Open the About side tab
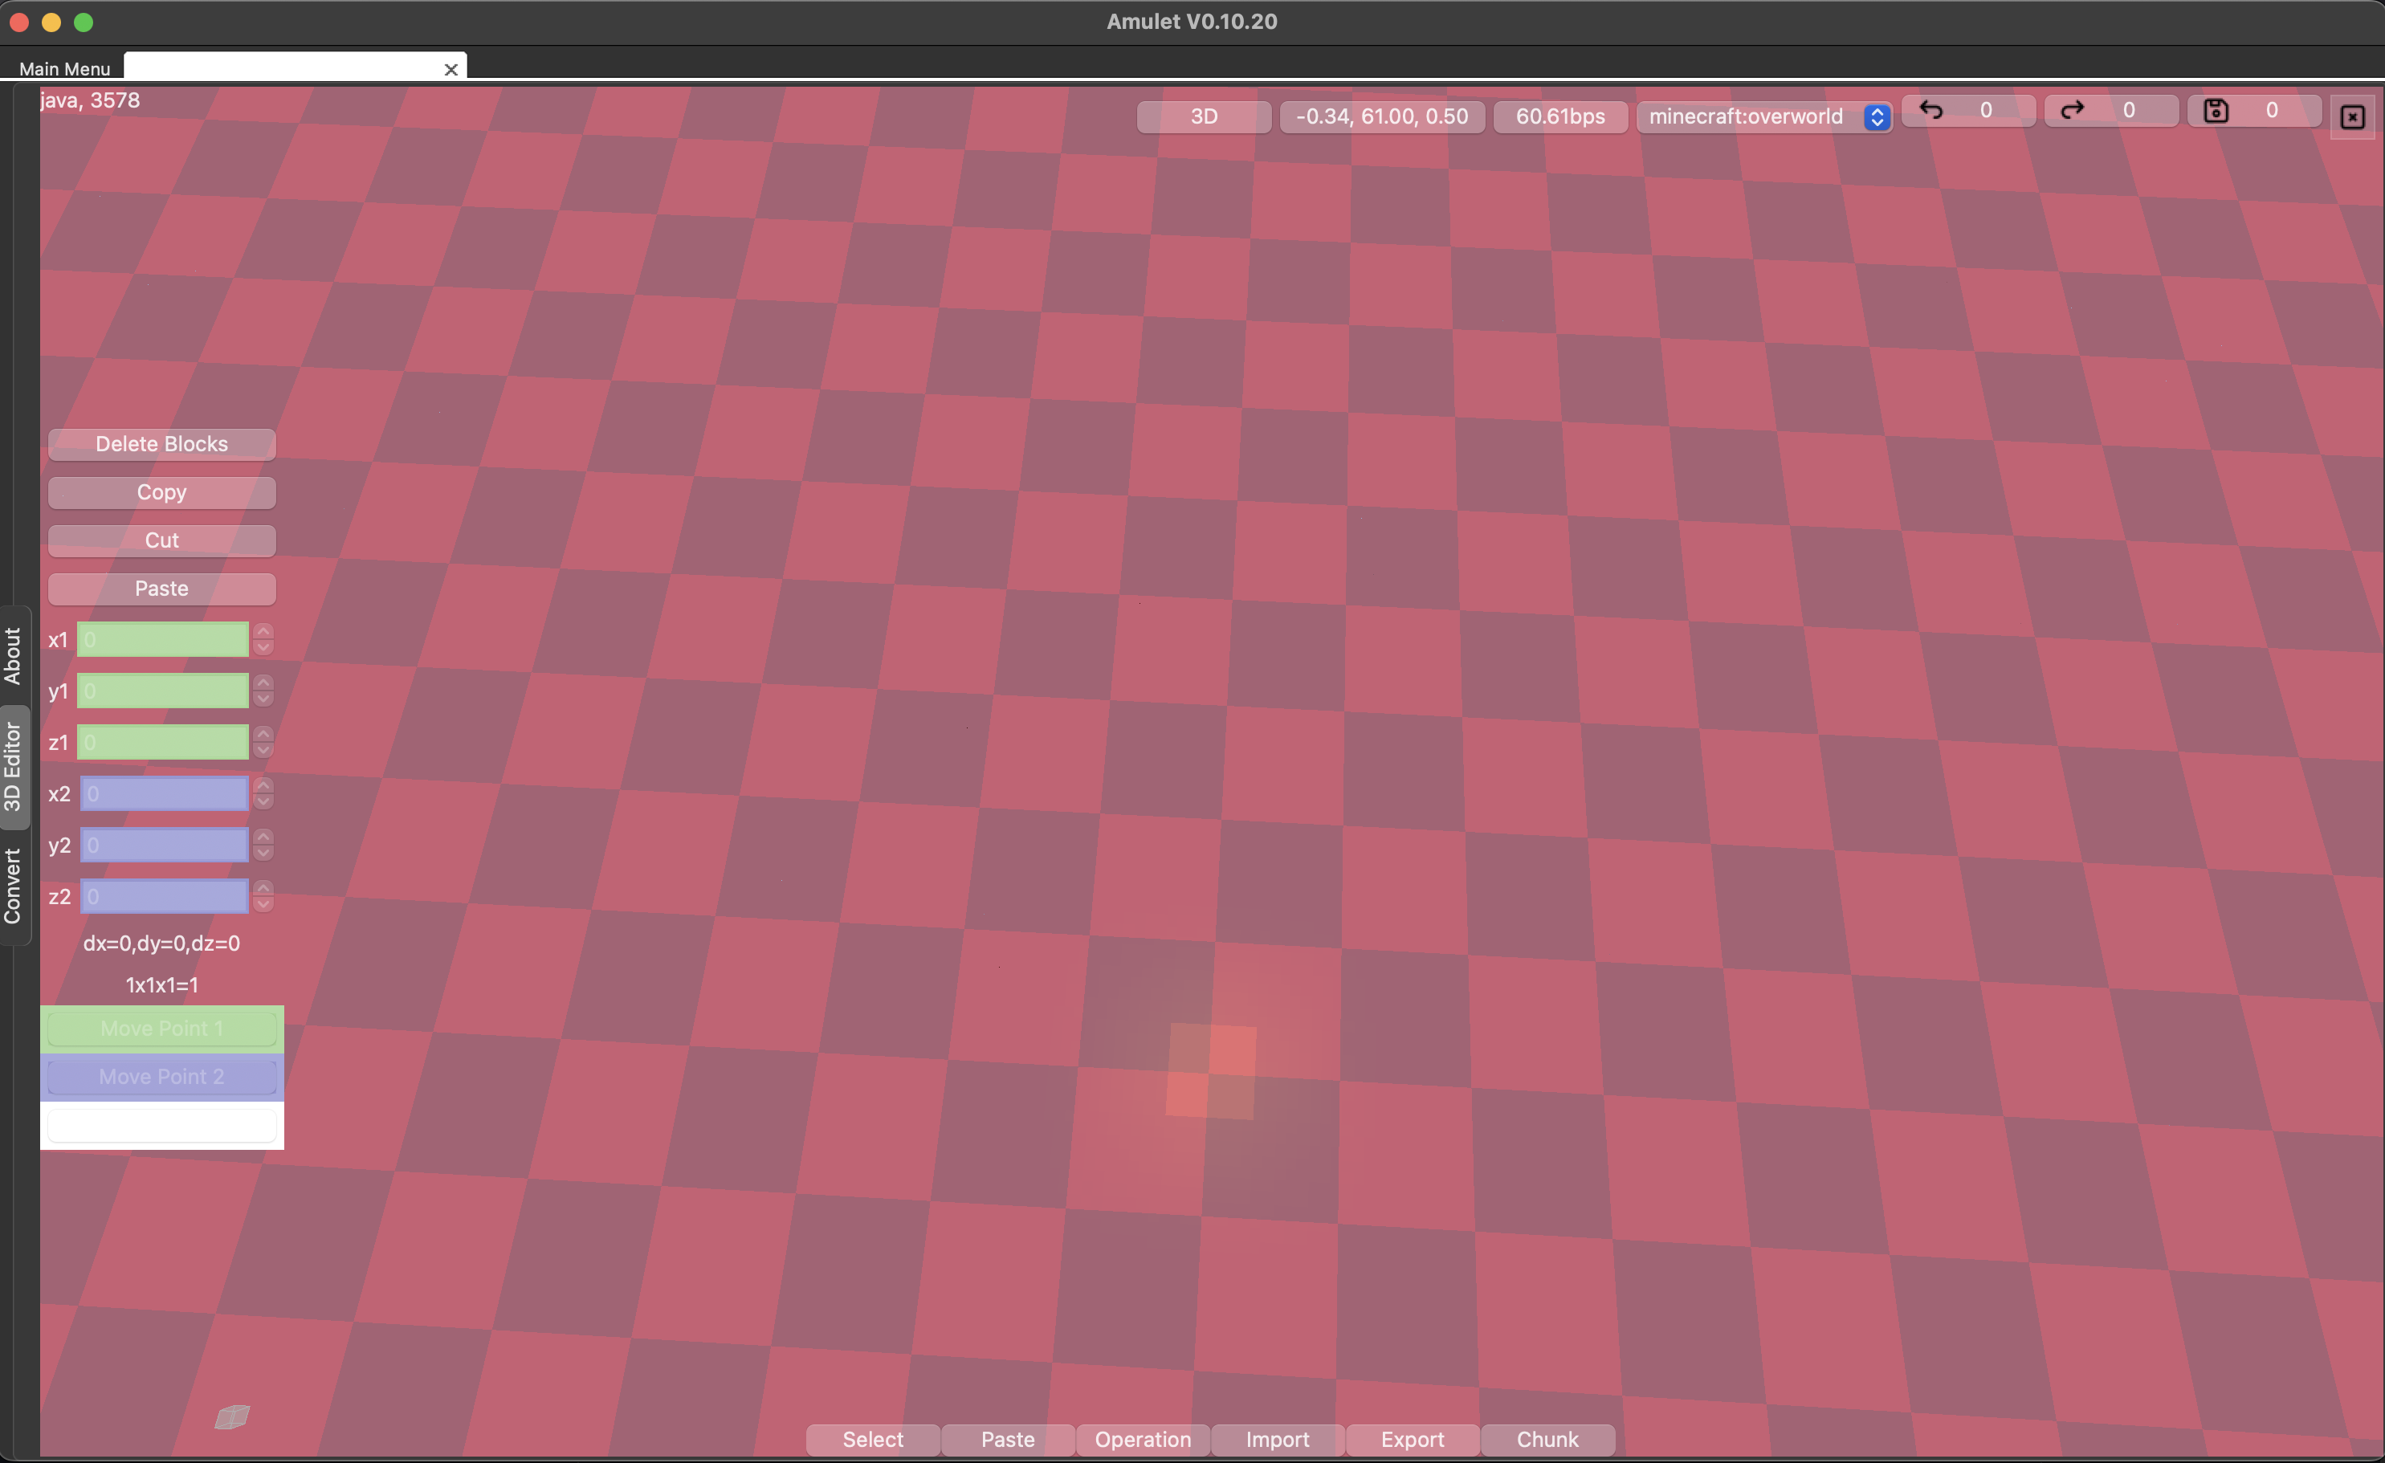The height and width of the screenshot is (1463, 2385). 15,651
